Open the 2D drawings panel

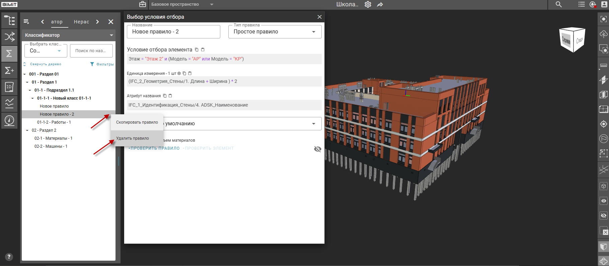[x=9, y=87]
